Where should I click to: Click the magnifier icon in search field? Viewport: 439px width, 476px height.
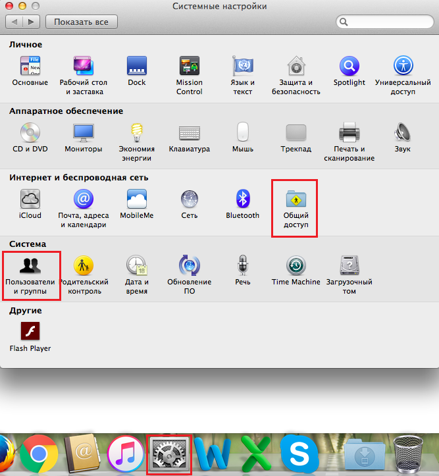click(344, 22)
